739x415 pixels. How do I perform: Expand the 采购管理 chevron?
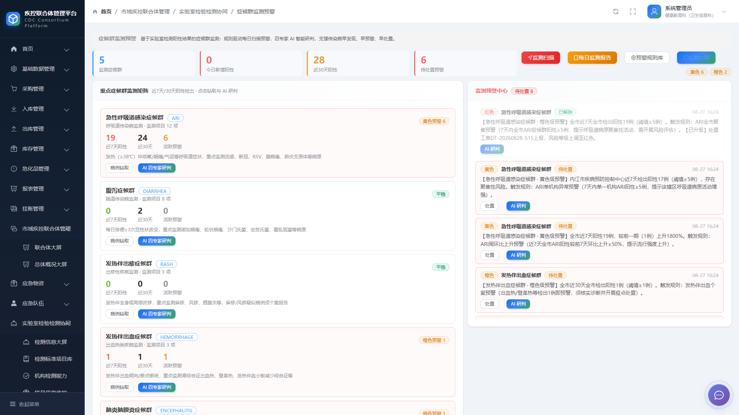click(x=67, y=90)
